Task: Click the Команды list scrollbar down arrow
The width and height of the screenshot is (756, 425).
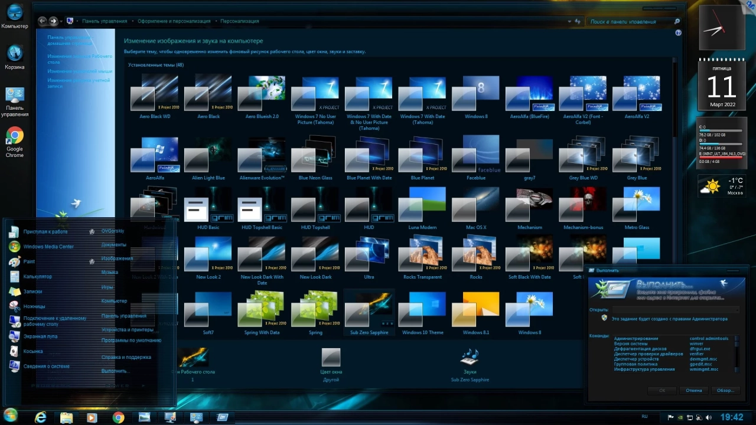Action: tap(737, 370)
